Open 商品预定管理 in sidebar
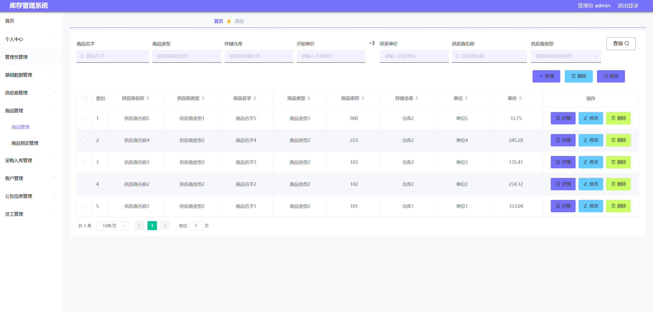The width and height of the screenshot is (653, 312). [x=25, y=143]
